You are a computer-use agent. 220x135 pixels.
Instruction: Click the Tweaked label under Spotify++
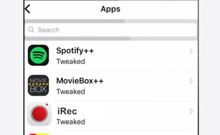click(x=71, y=61)
